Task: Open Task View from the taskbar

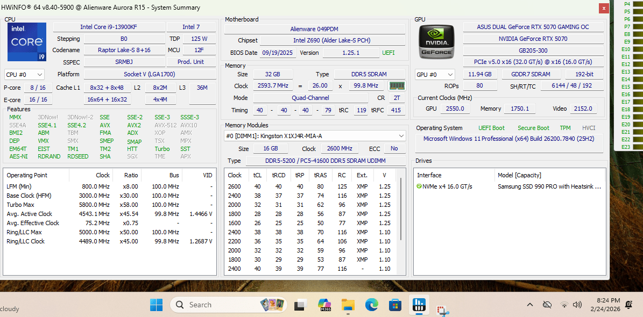Action: [x=301, y=304]
